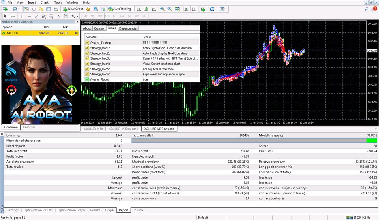The image size is (379, 220).
Task: Select the Text Label tool
Action: click(x=66, y=16)
